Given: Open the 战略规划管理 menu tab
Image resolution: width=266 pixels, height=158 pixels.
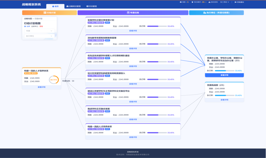Looking at the screenshot, I should [x=74, y=6].
